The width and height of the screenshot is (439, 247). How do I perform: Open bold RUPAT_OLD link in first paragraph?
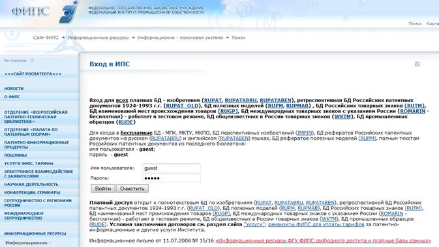click(x=182, y=105)
